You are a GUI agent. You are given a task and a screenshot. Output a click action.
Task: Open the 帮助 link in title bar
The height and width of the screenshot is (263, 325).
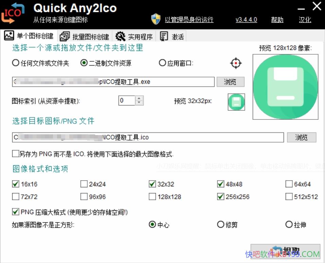click(x=277, y=20)
